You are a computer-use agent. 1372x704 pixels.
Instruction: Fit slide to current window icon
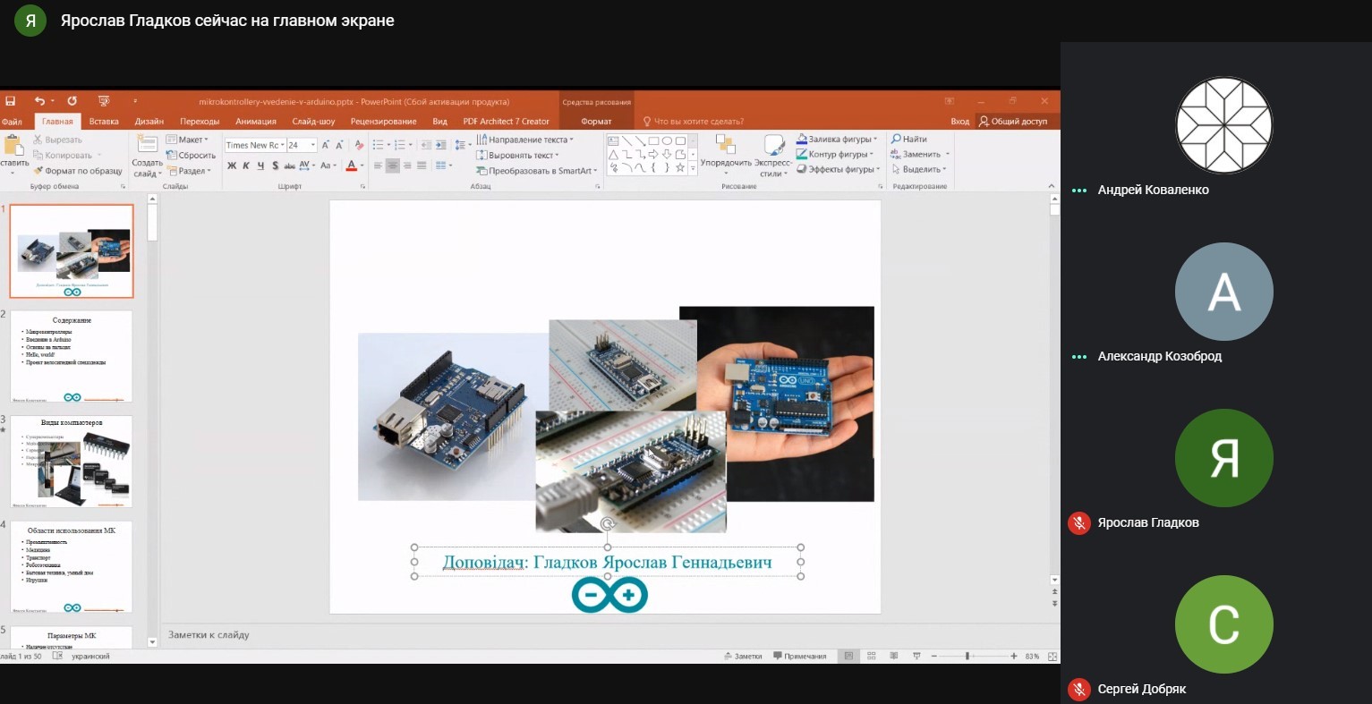1053,656
